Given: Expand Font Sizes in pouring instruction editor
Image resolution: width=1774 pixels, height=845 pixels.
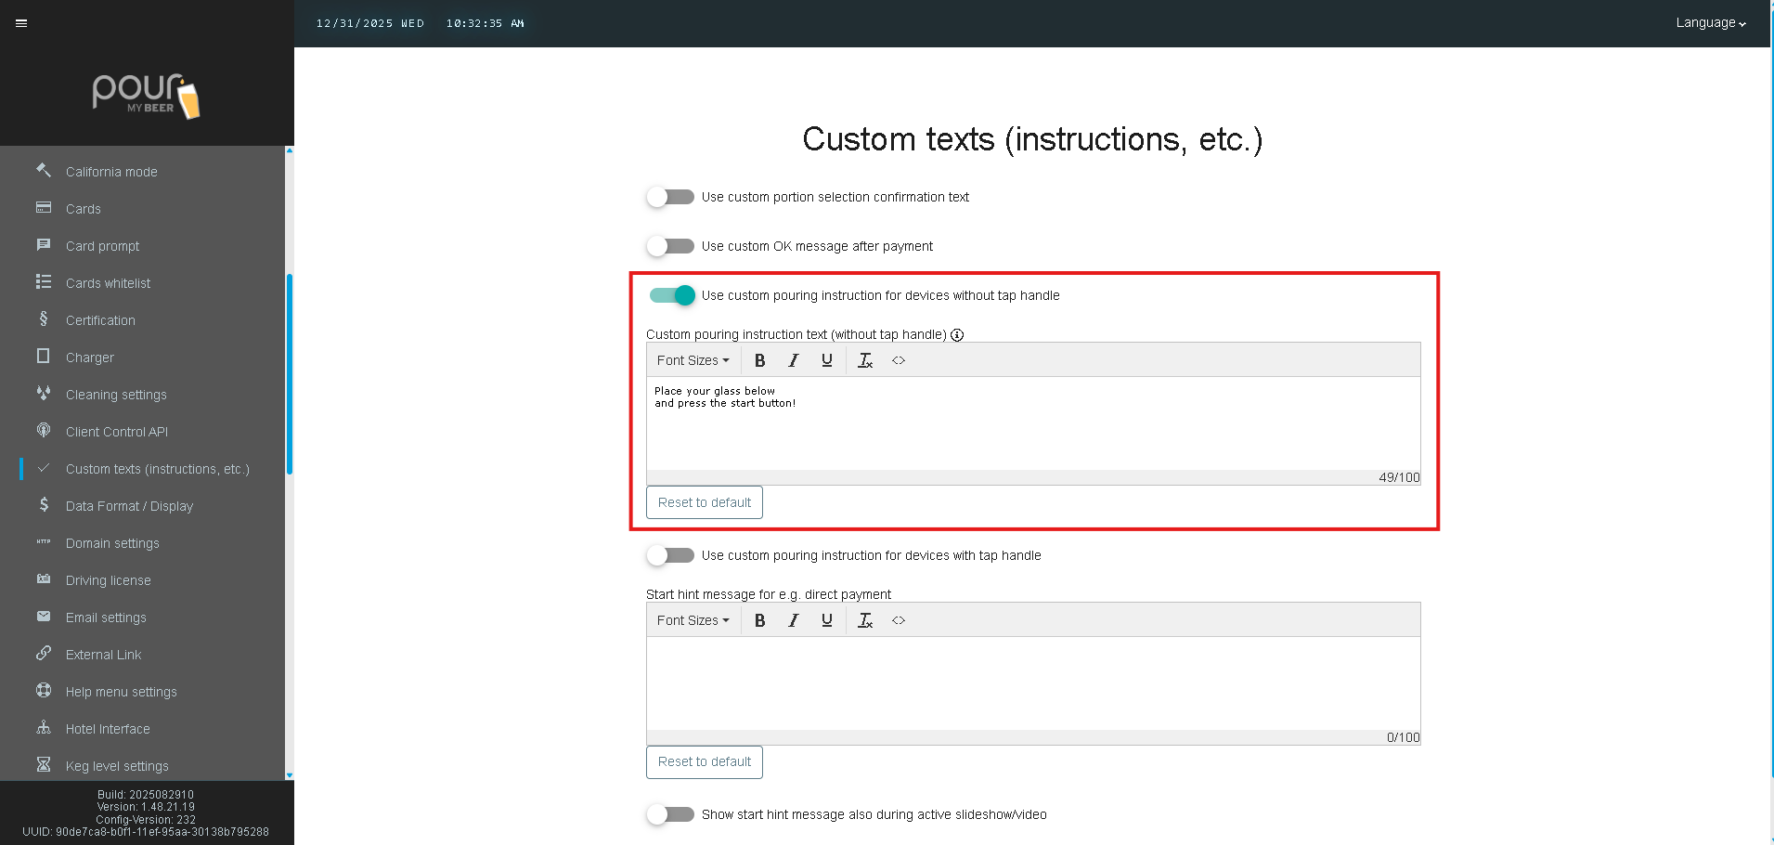Looking at the screenshot, I should tap(693, 360).
